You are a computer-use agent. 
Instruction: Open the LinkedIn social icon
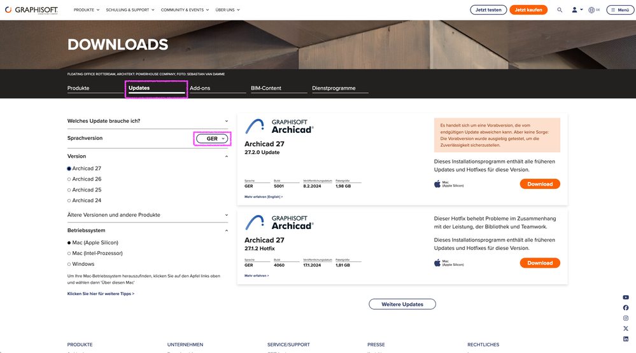pyautogui.click(x=626, y=339)
